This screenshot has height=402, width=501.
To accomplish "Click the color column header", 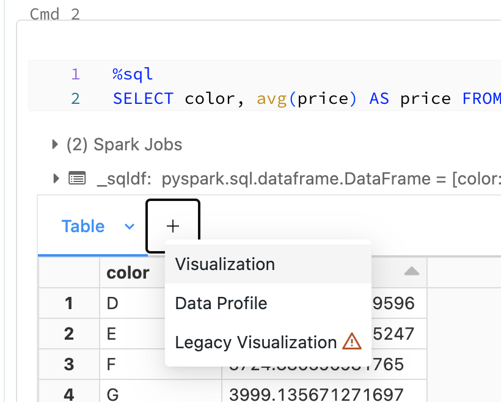I will coord(128,272).
